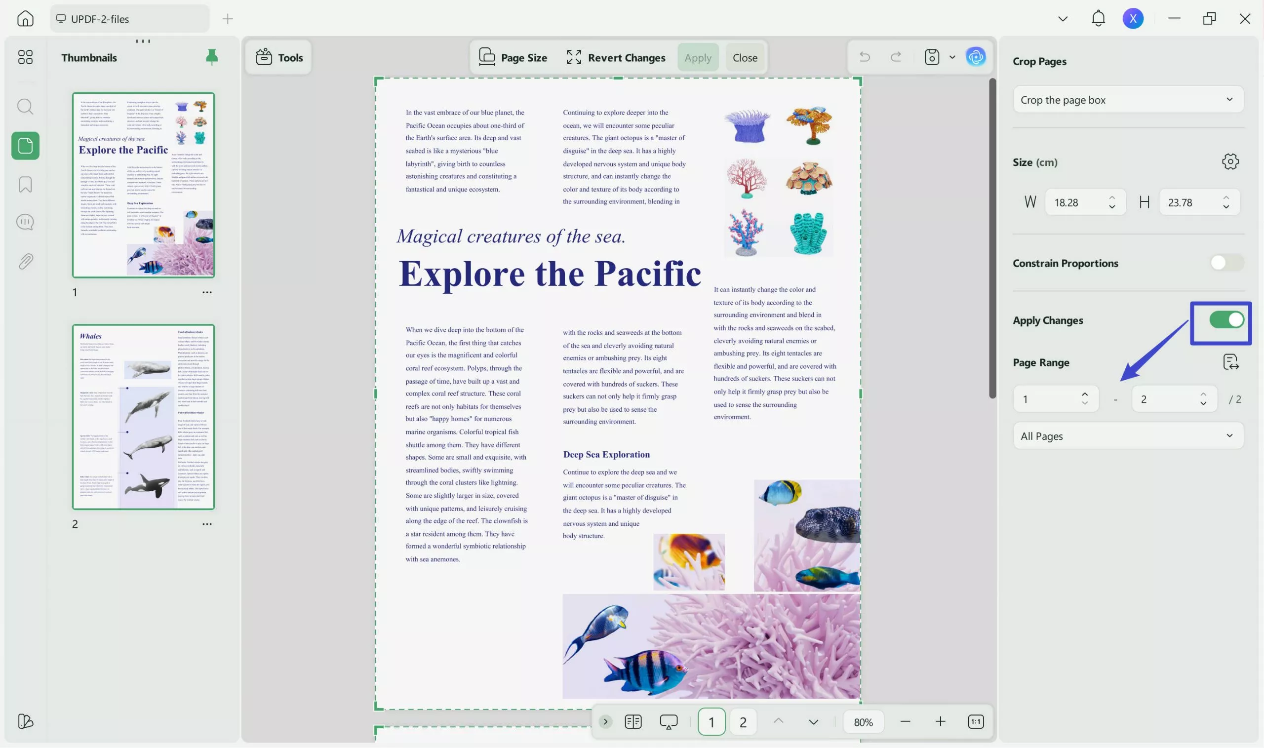The height and width of the screenshot is (748, 1264).
Task: Open the Crop the page box dropdown
Action: (1127, 99)
